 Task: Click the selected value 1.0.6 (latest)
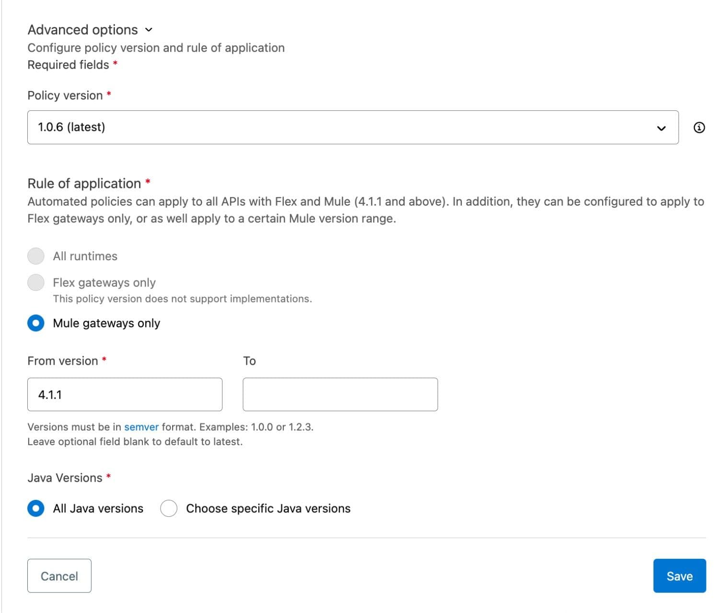click(71, 127)
